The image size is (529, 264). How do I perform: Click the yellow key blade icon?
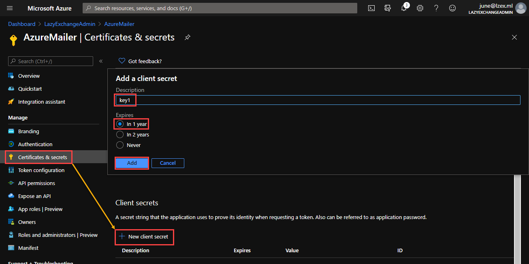(x=13, y=40)
